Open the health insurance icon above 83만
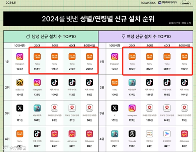The width and height of the screenshot is (196, 152). (x=55, y=108)
